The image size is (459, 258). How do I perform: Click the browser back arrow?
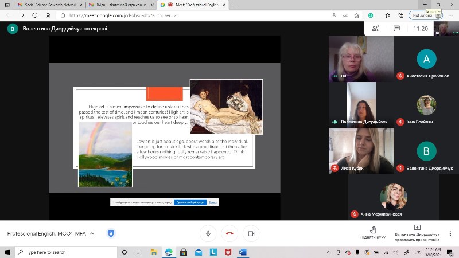coord(9,15)
